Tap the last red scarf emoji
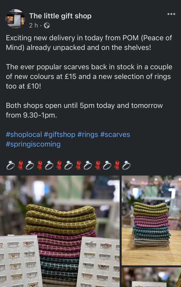Viewport: 181px width, 287px height. (x=117, y=165)
